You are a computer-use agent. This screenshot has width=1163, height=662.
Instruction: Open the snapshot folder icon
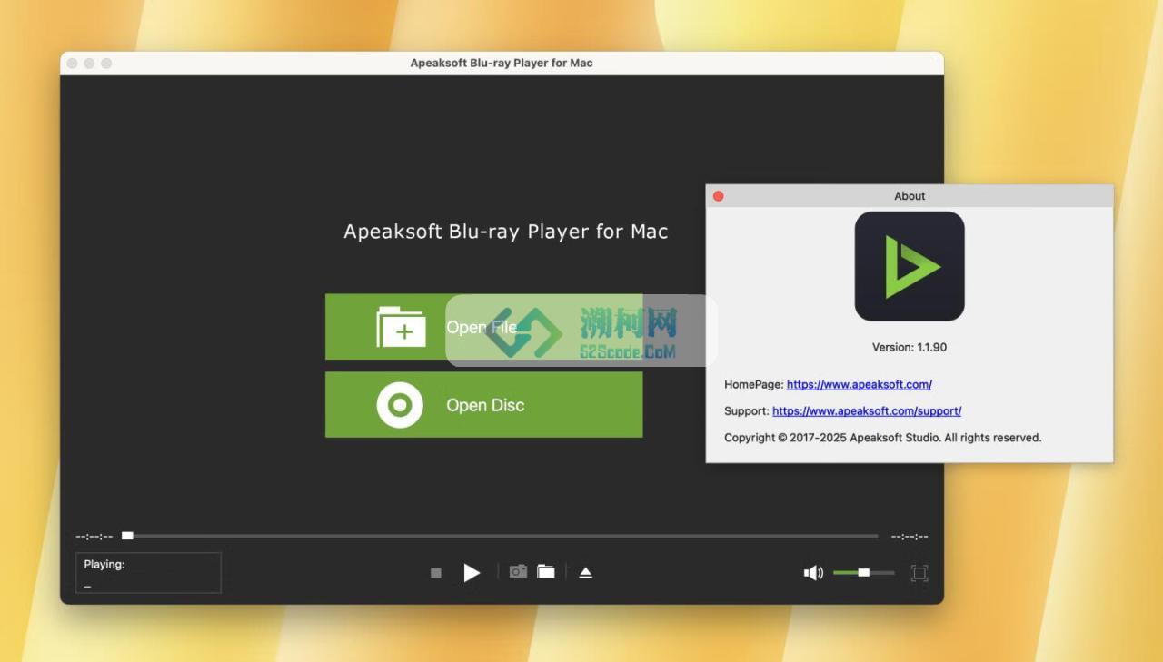[x=546, y=571]
